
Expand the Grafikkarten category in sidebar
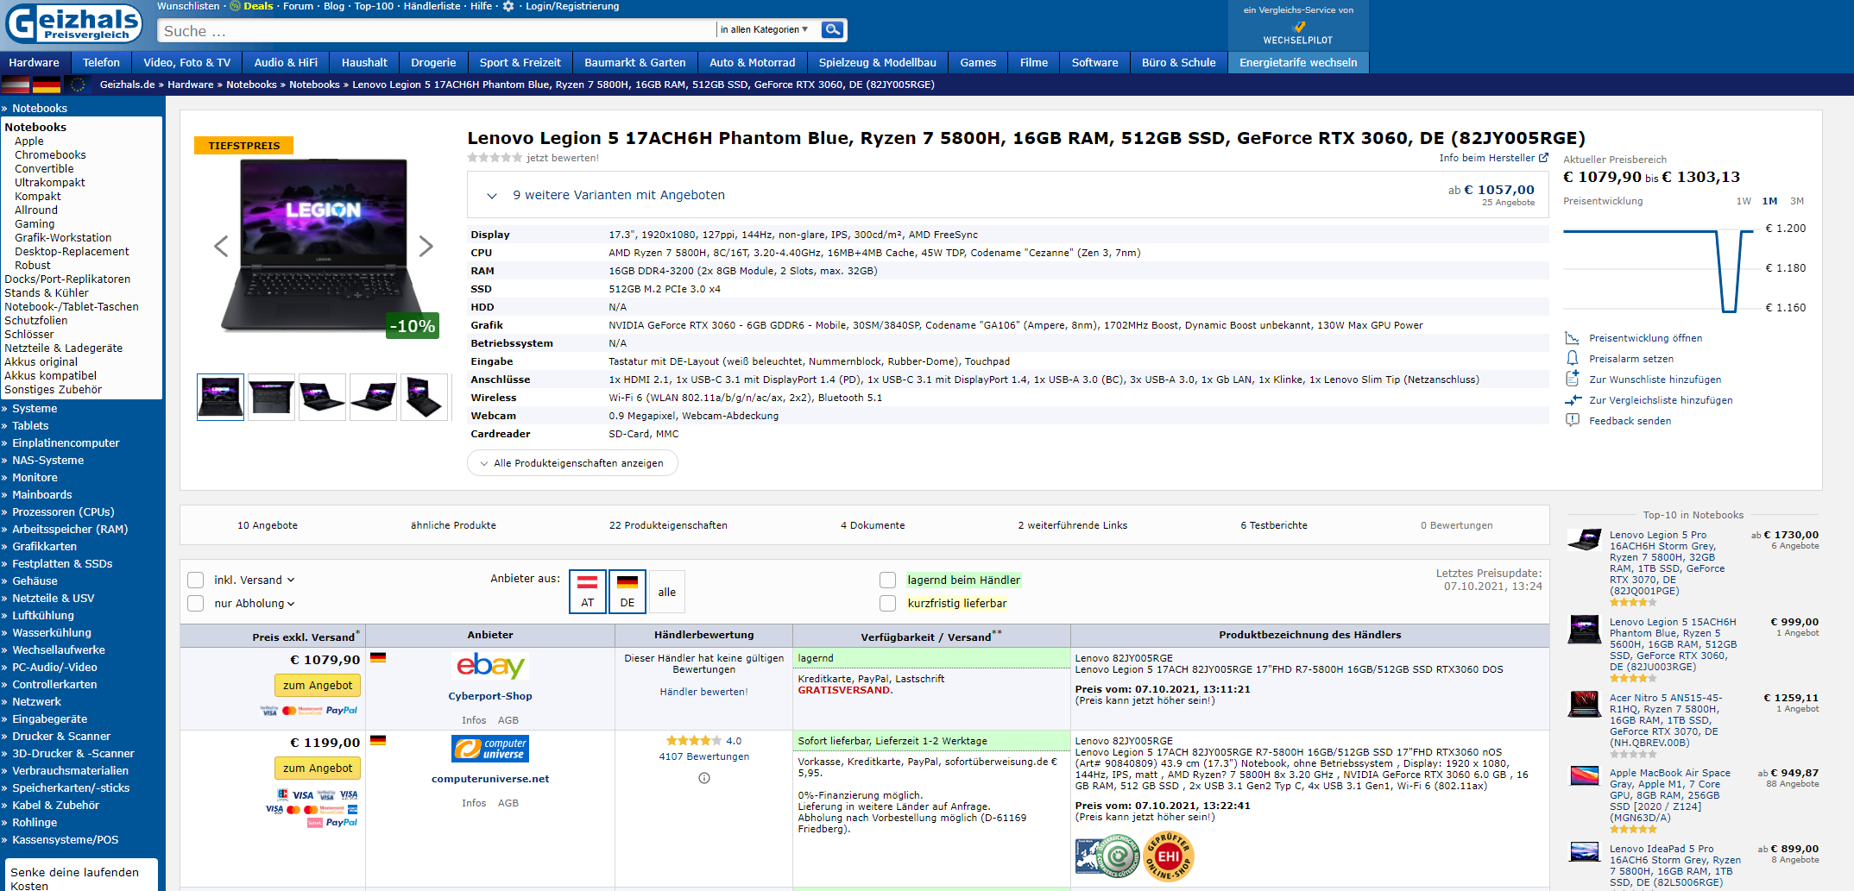44,546
